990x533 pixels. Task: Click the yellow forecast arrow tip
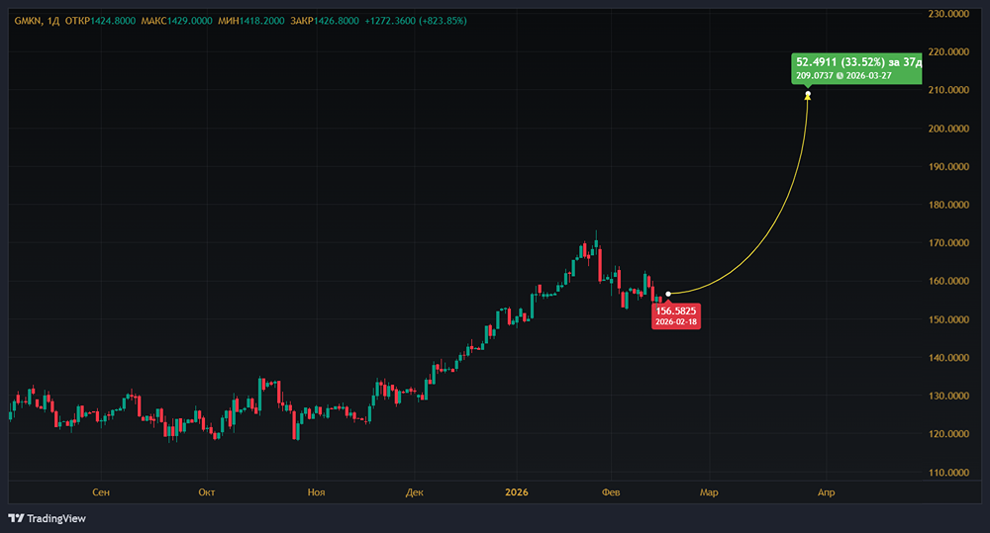pyautogui.click(x=809, y=96)
